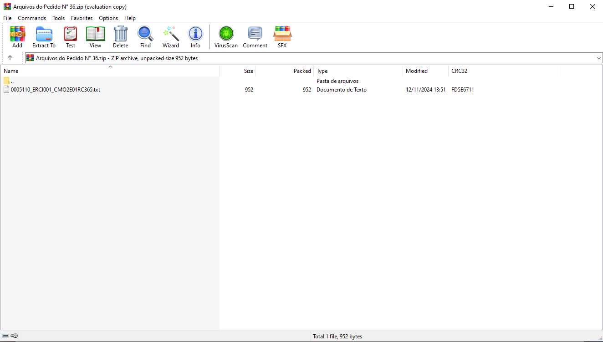Viewport: 603px width, 342px height.
Task: Open the Commands menu
Action: tap(32, 18)
